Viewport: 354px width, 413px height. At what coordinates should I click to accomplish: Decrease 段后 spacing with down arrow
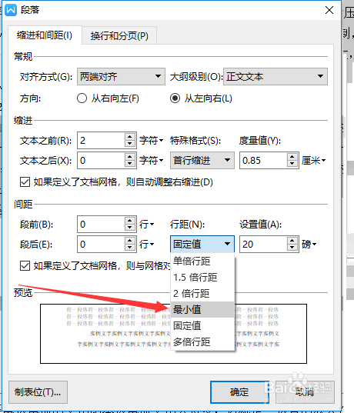(129, 248)
